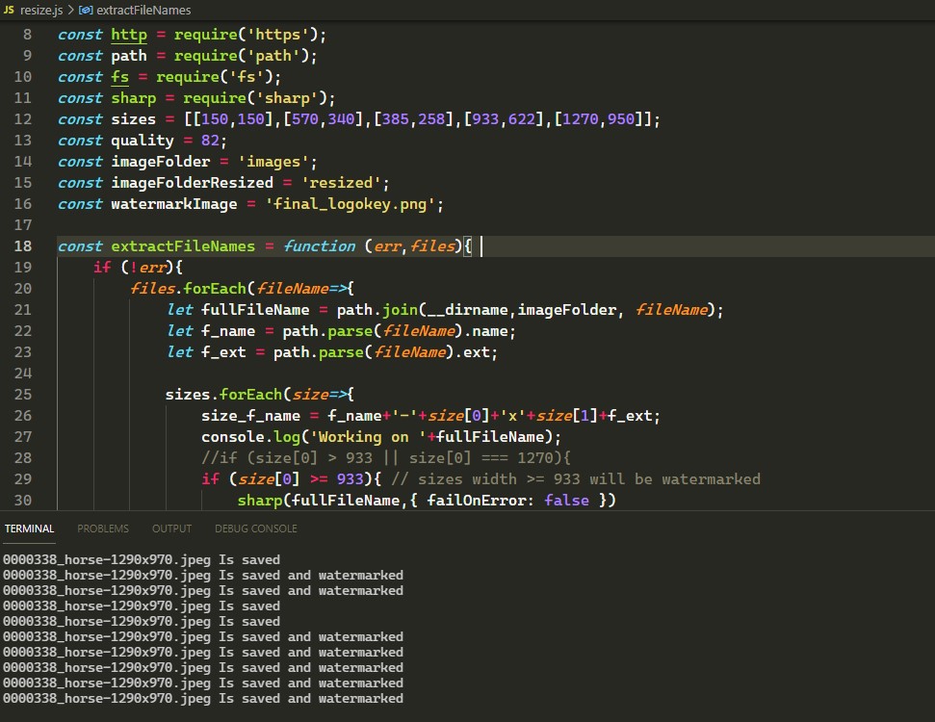The width and height of the screenshot is (935, 722).
Task: Click 'files.forEach' on line 20
Action: [x=188, y=289]
